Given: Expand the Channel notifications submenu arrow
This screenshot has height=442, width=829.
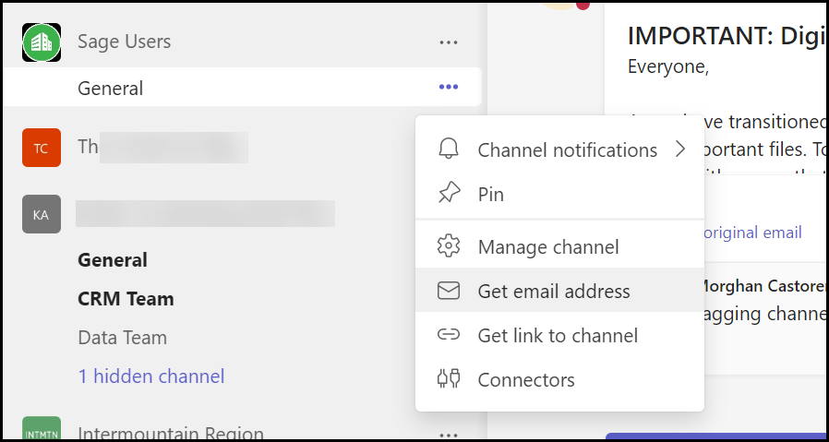Looking at the screenshot, I should [x=680, y=149].
